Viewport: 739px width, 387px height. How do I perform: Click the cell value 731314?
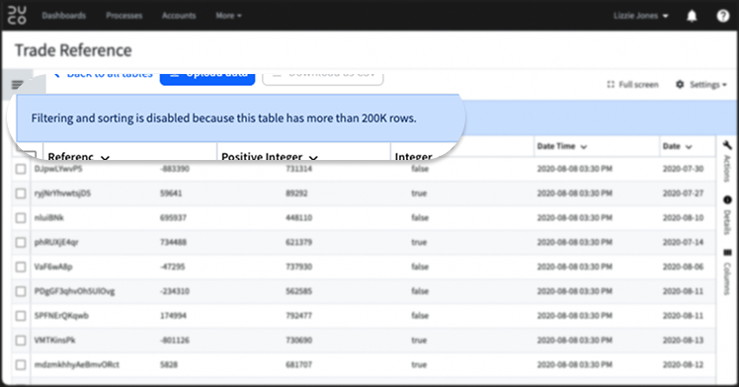298,169
